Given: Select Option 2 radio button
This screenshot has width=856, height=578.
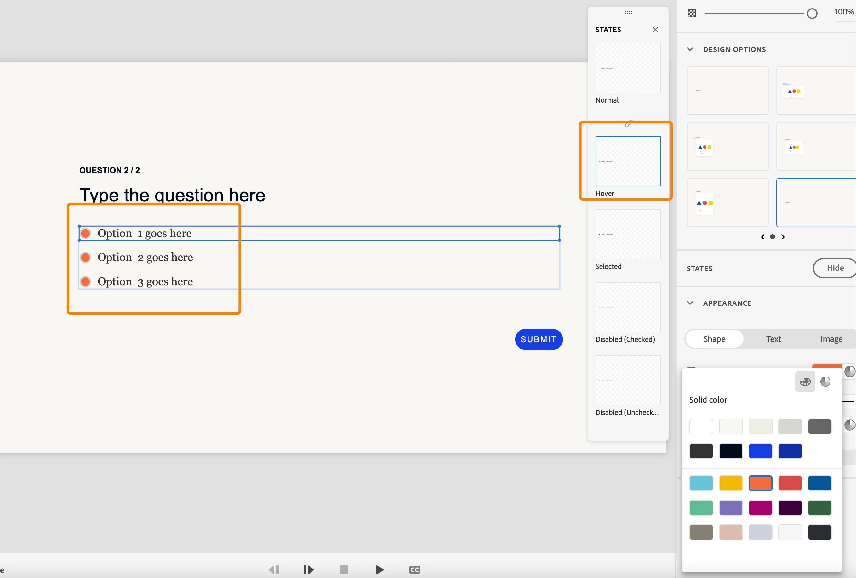Looking at the screenshot, I should (x=85, y=257).
